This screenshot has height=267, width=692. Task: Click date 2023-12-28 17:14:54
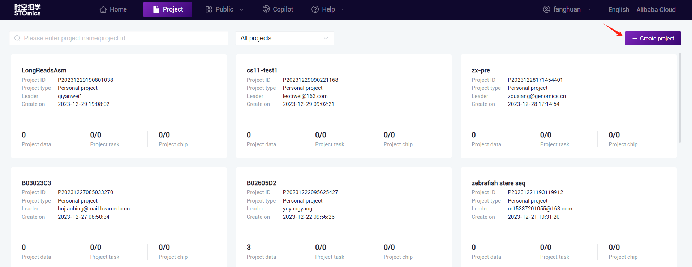point(534,104)
